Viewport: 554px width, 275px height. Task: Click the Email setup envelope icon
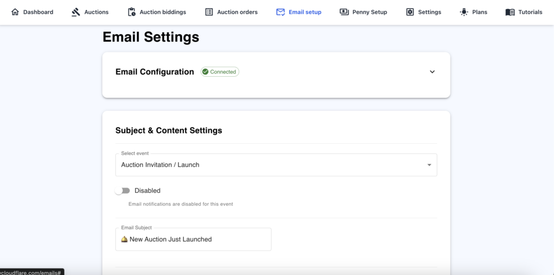280,12
